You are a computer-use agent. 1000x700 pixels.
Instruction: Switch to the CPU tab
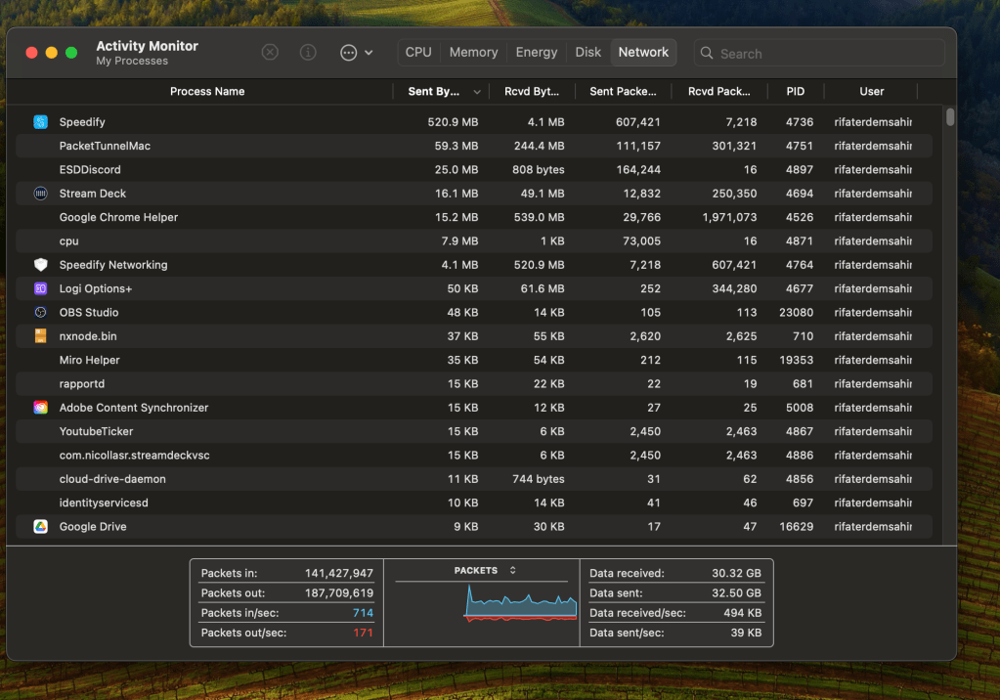[418, 53]
